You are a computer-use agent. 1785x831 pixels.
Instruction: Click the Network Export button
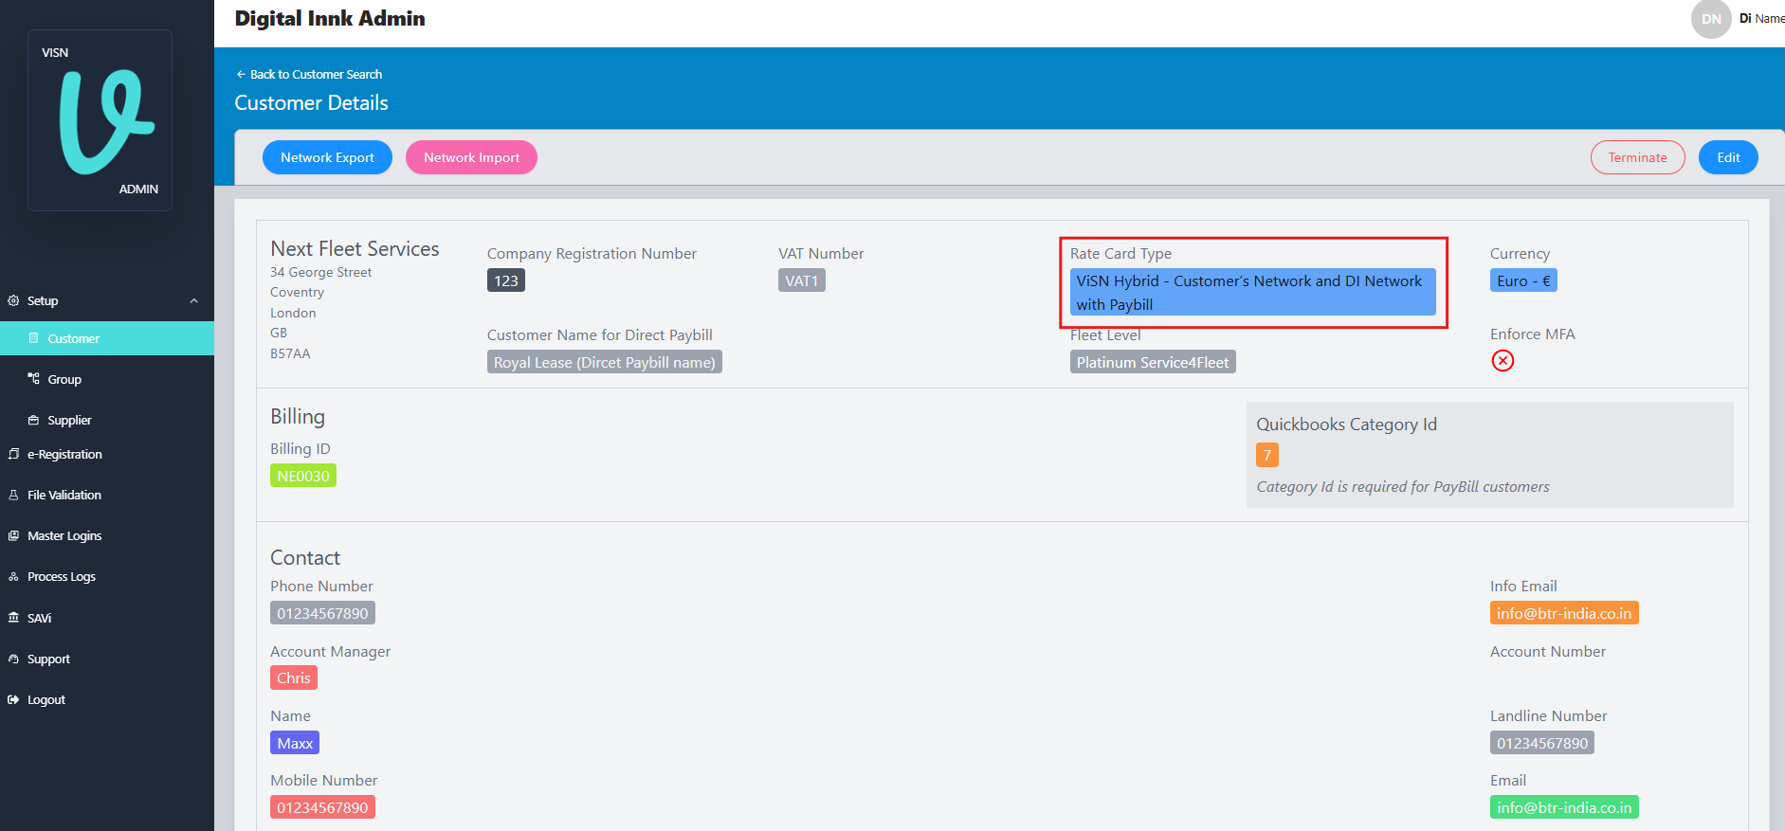click(327, 157)
